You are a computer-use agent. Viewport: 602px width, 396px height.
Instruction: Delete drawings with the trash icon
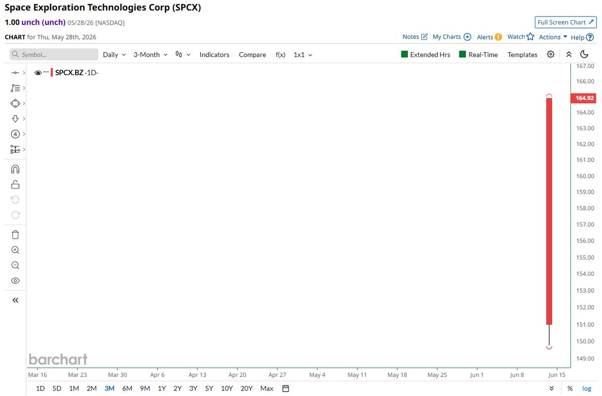click(15, 235)
